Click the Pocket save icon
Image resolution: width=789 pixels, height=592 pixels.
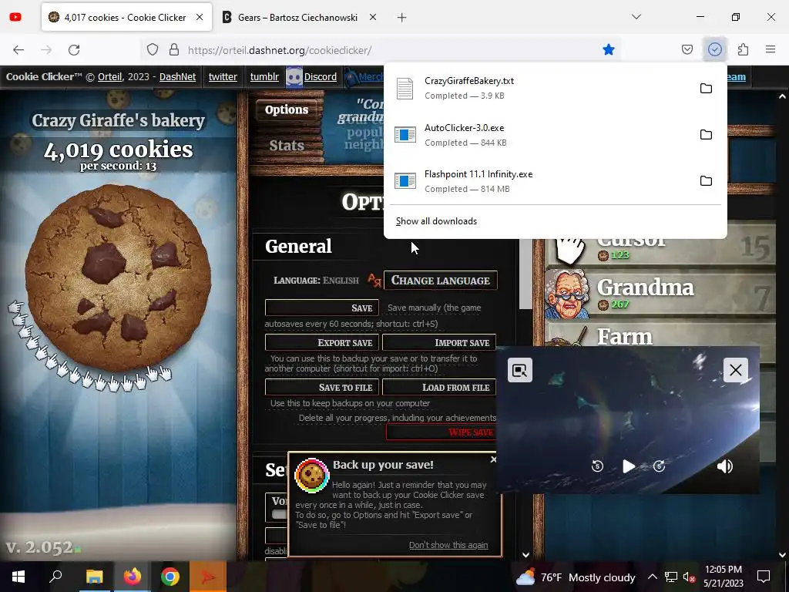(x=687, y=49)
